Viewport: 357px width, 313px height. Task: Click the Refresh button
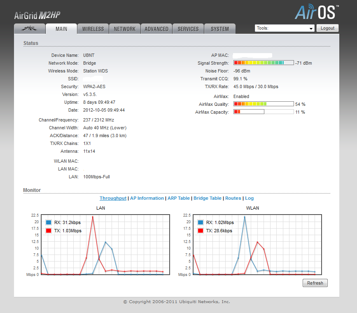315,283
